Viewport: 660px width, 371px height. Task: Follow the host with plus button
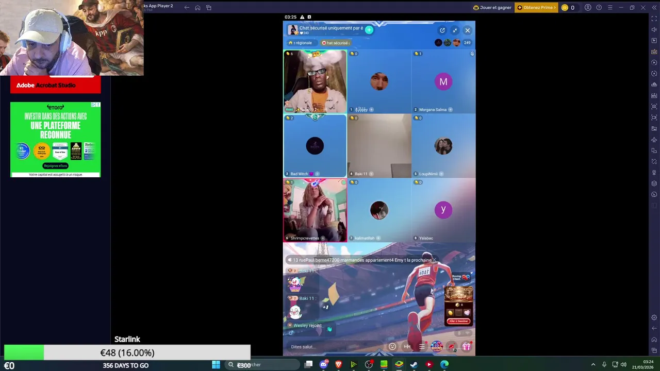click(369, 30)
